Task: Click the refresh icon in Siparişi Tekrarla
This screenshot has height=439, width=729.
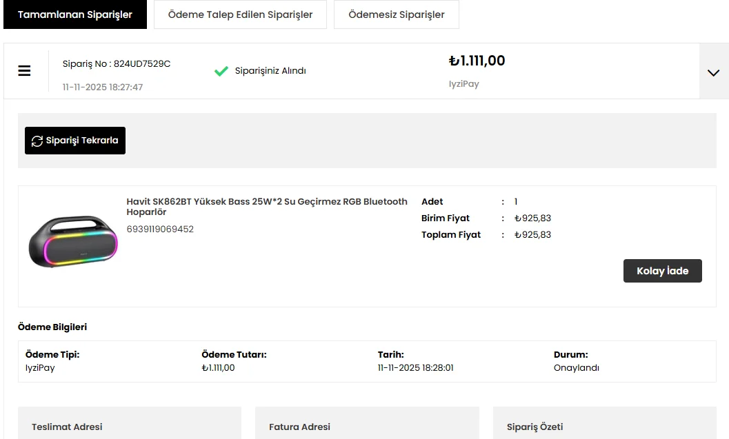Action: [37, 141]
